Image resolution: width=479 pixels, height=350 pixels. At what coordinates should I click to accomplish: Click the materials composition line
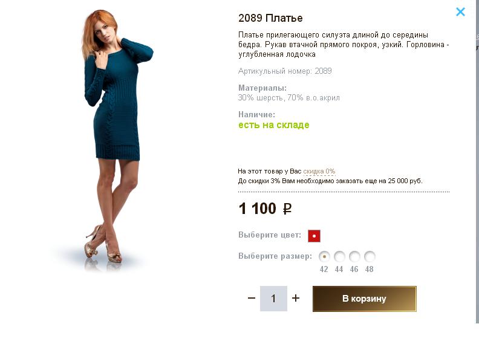289,98
